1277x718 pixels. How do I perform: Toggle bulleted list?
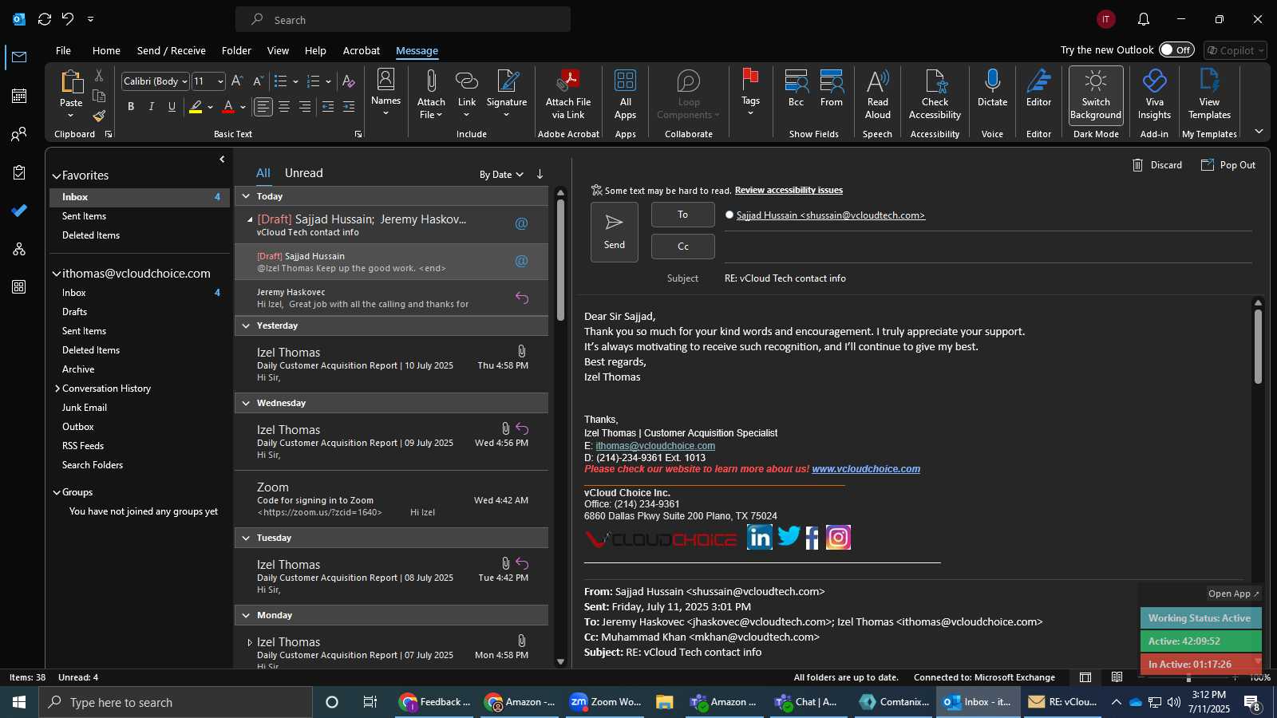click(280, 81)
